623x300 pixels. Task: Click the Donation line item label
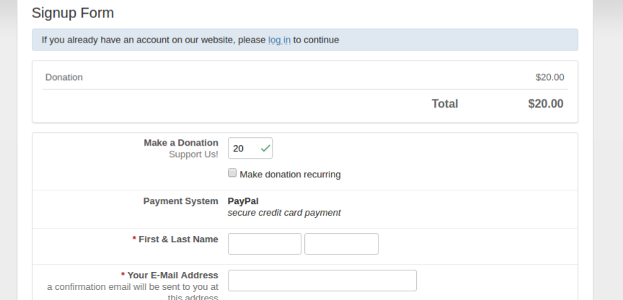[x=64, y=77]
